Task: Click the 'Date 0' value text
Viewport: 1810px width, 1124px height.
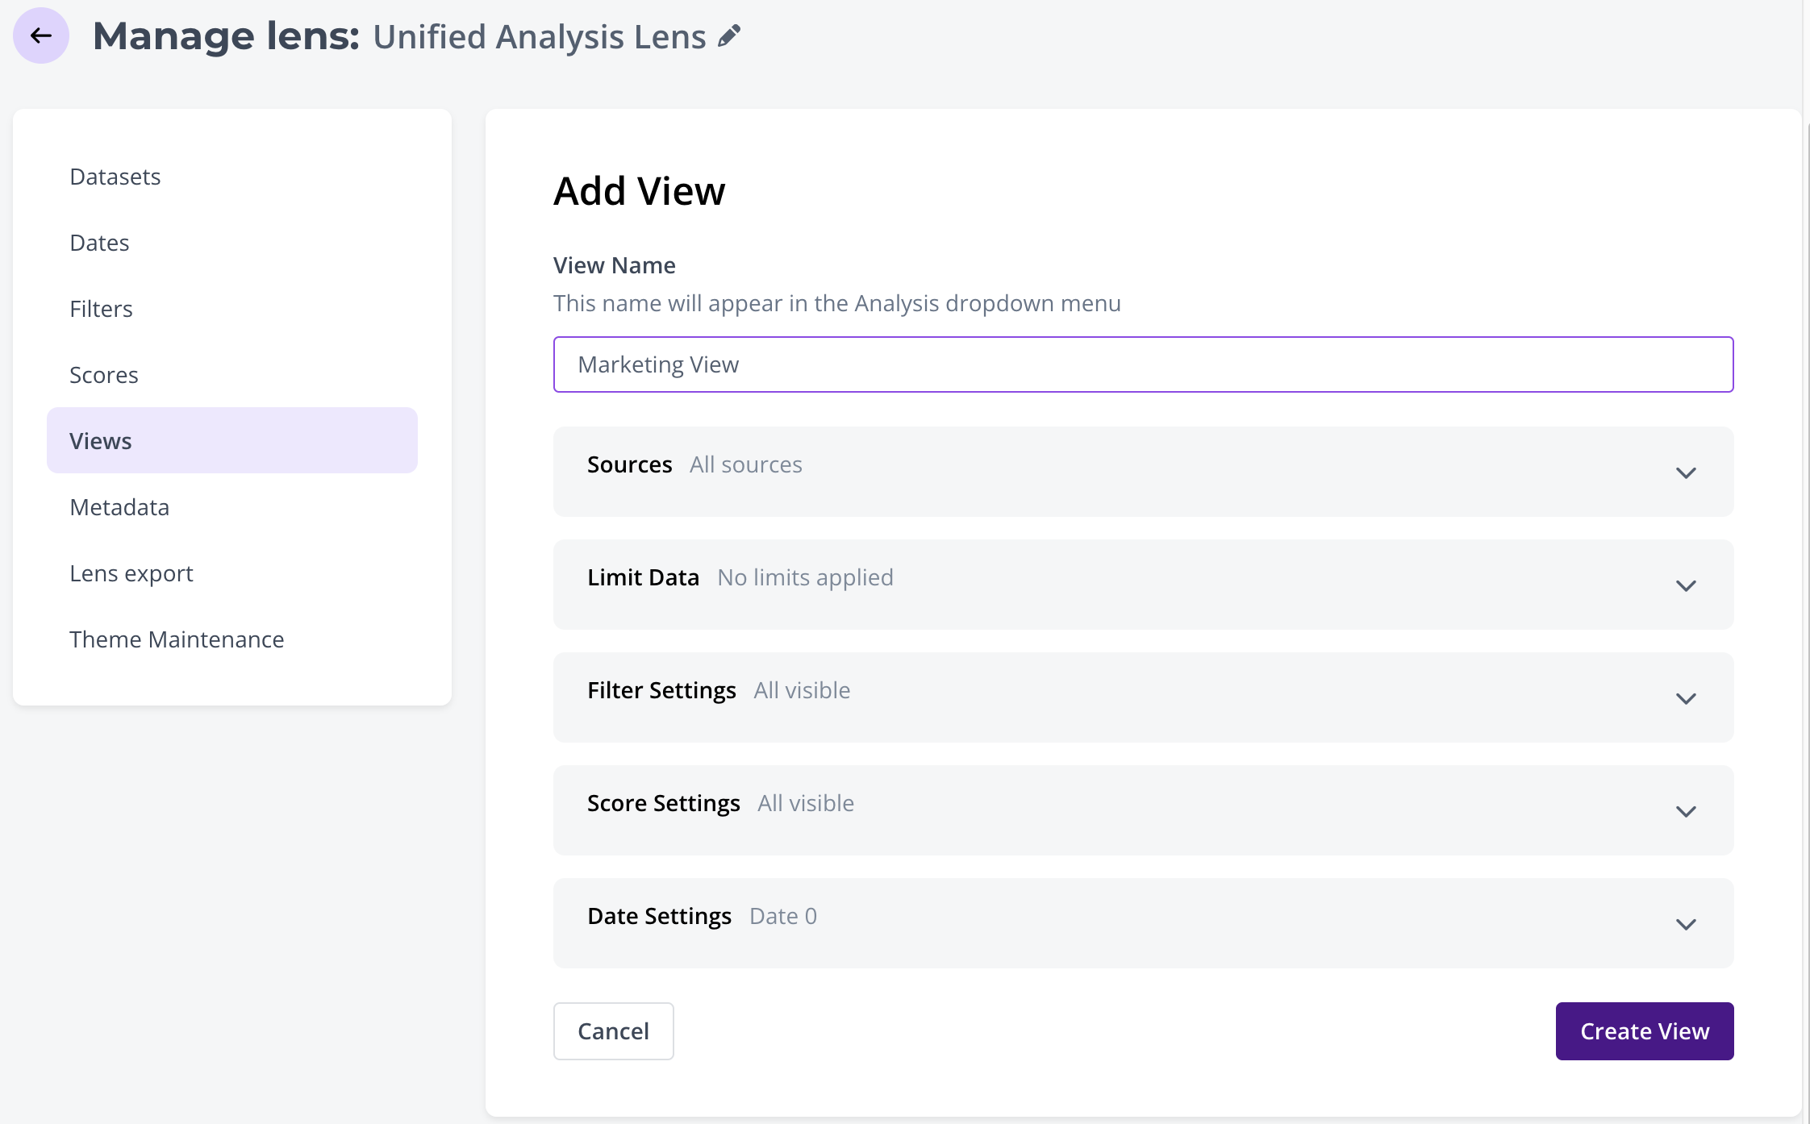Action: [x=783, y=916]
